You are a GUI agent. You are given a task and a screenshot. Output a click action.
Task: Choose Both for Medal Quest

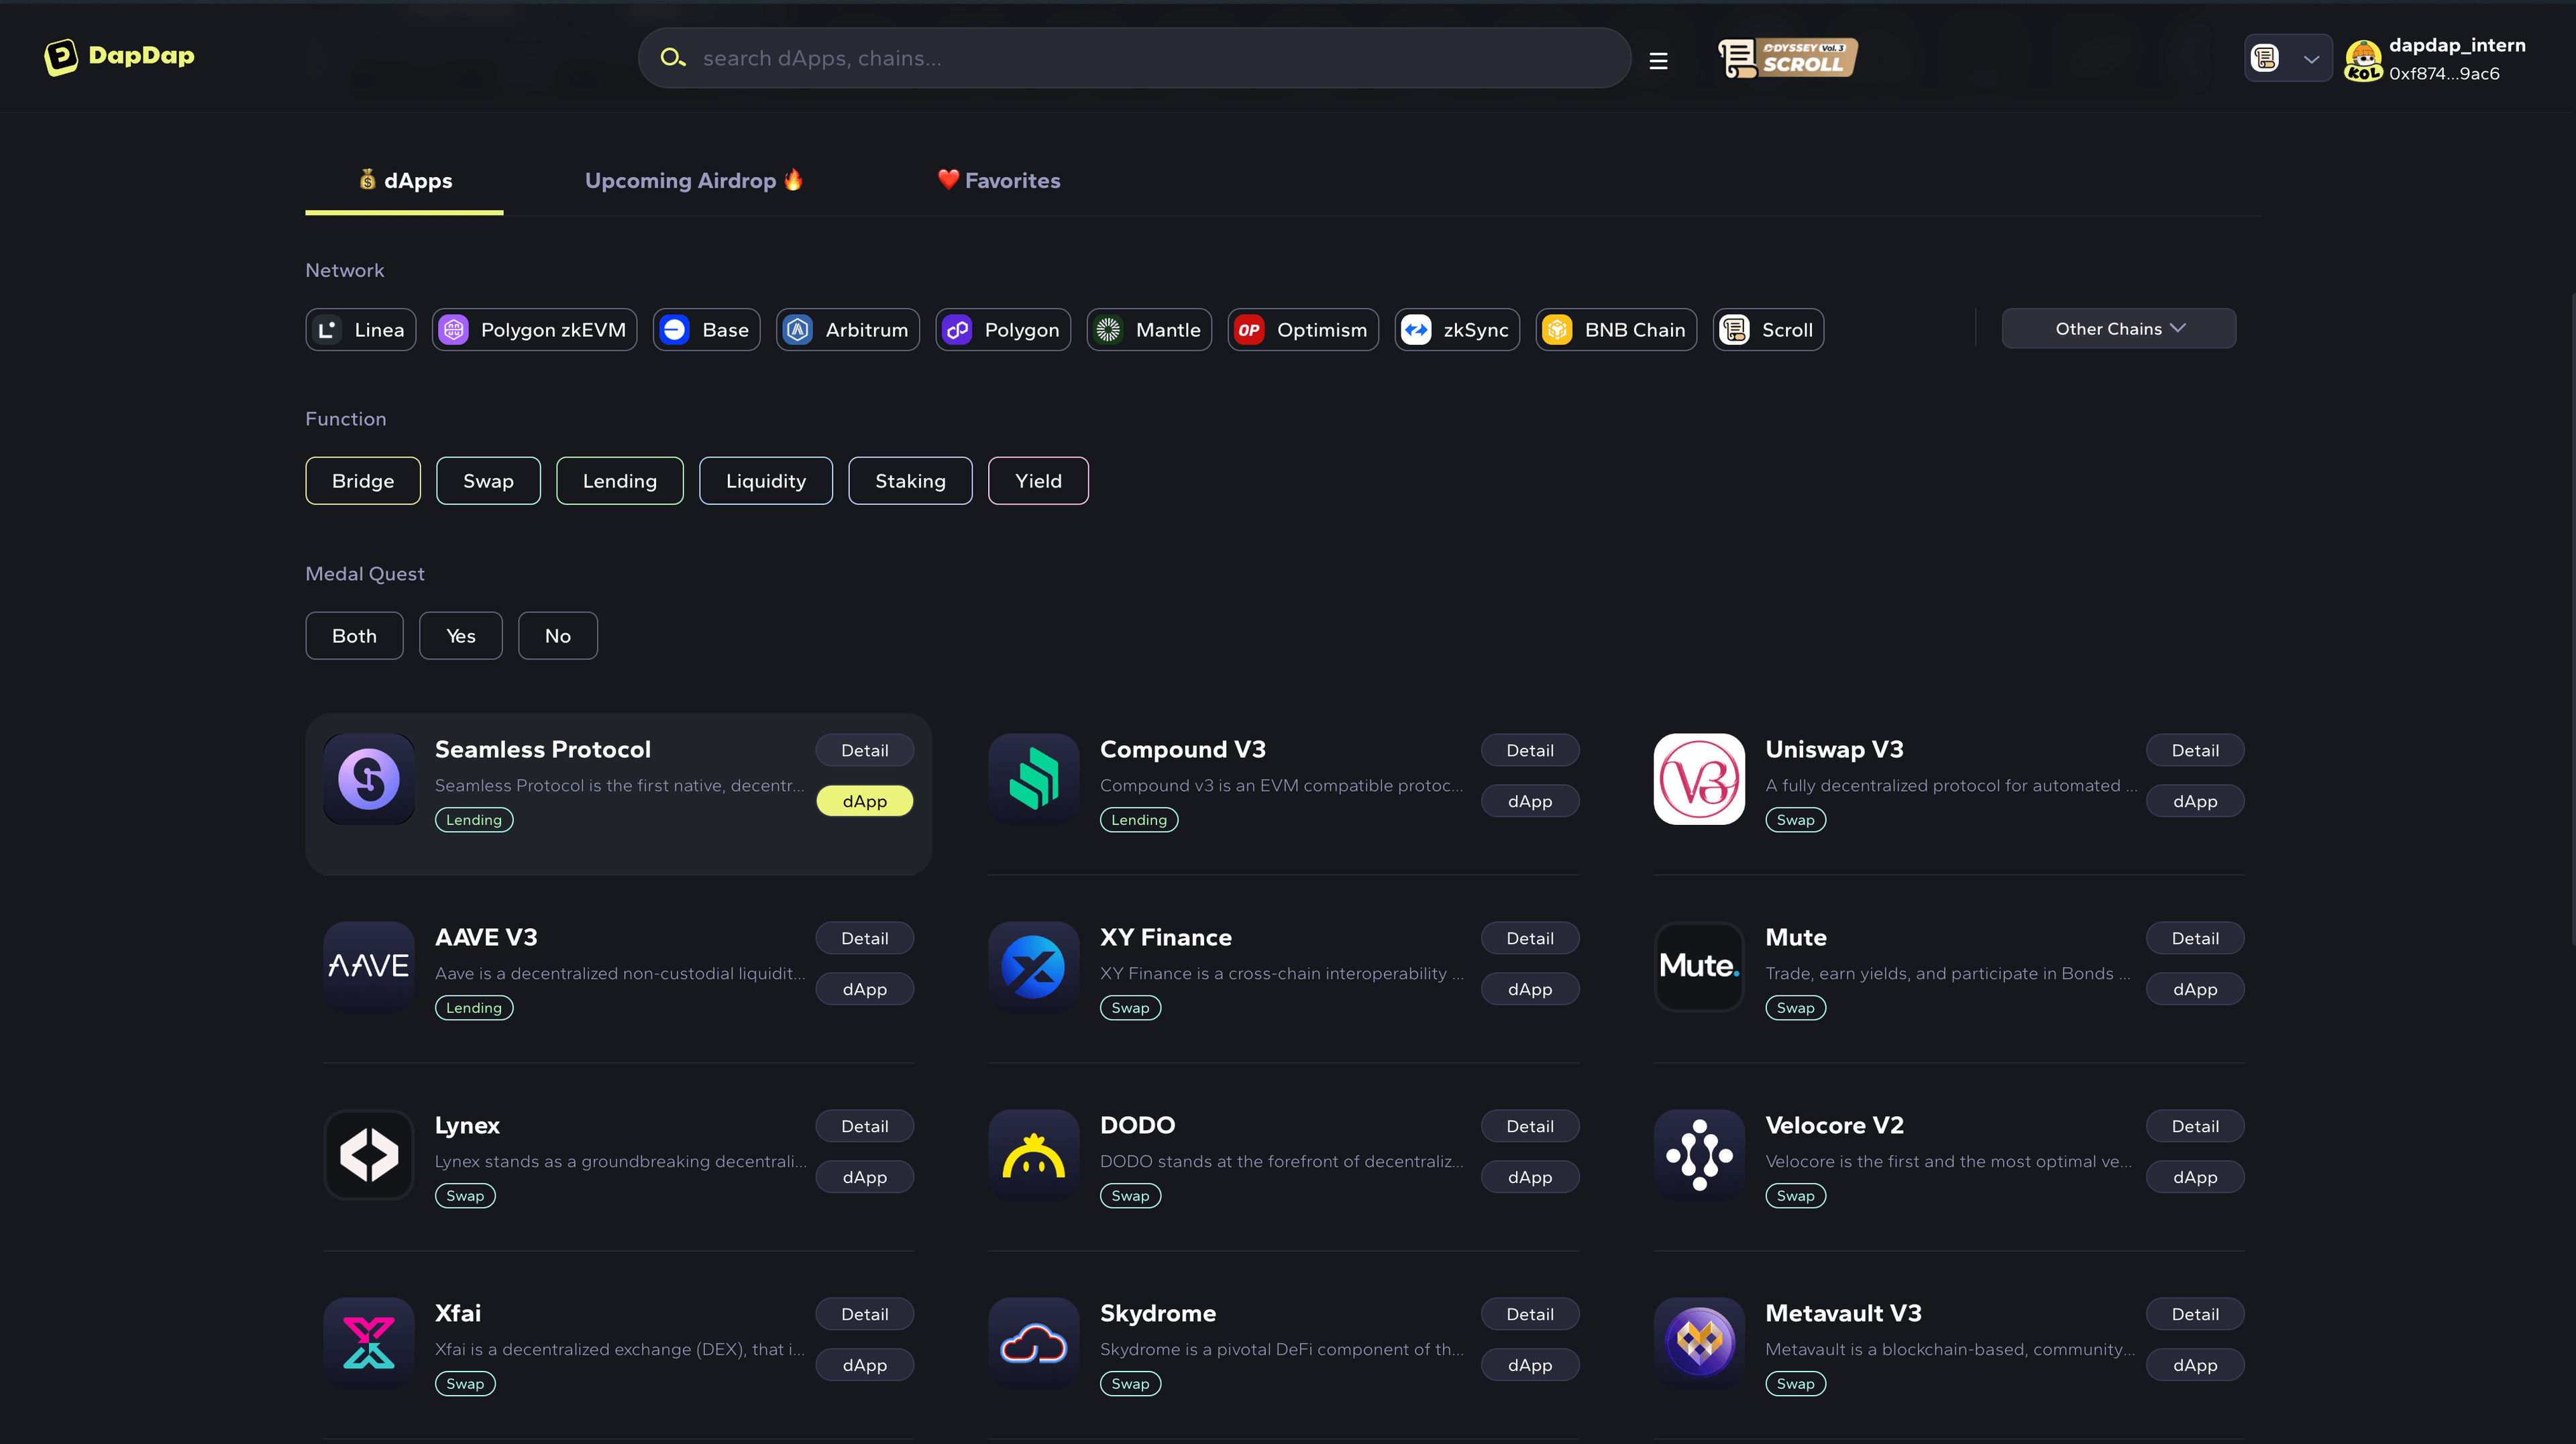click(355, 636)
